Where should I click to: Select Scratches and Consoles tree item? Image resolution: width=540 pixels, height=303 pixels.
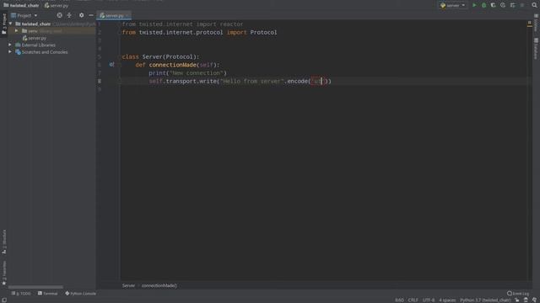pyautogui.click(x=45, y=52)
